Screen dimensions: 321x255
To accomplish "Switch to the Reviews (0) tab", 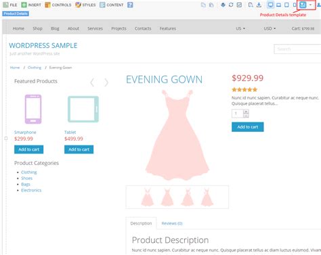I will (172, 223).
